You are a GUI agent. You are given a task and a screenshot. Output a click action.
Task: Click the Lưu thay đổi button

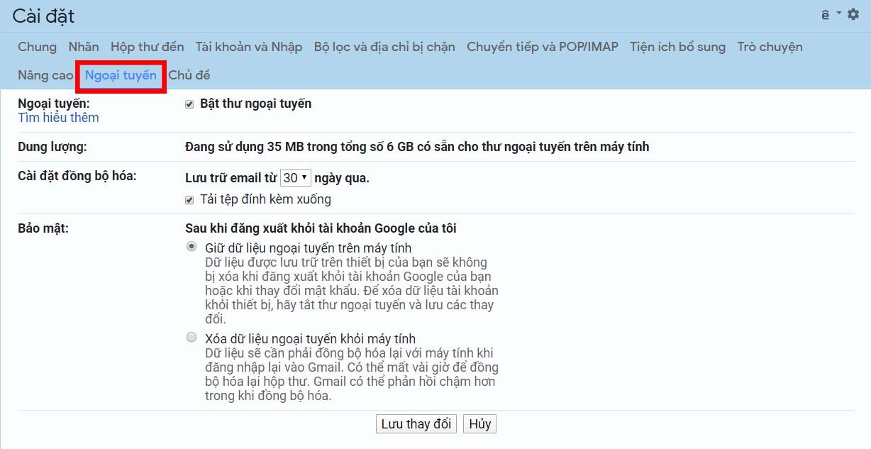pyautogui.click(x=416, y=424)
